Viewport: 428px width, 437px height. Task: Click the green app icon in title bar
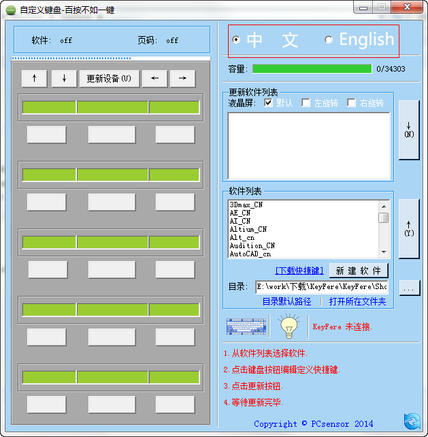click(x=11, y=10)
